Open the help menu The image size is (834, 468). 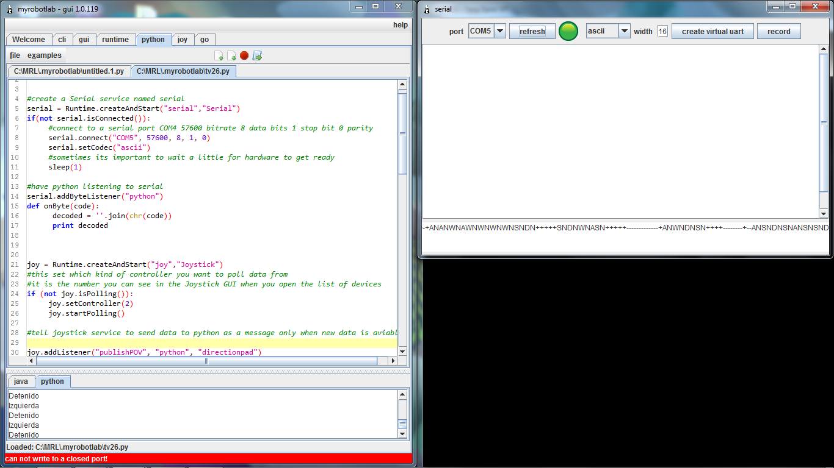point(401,25)
